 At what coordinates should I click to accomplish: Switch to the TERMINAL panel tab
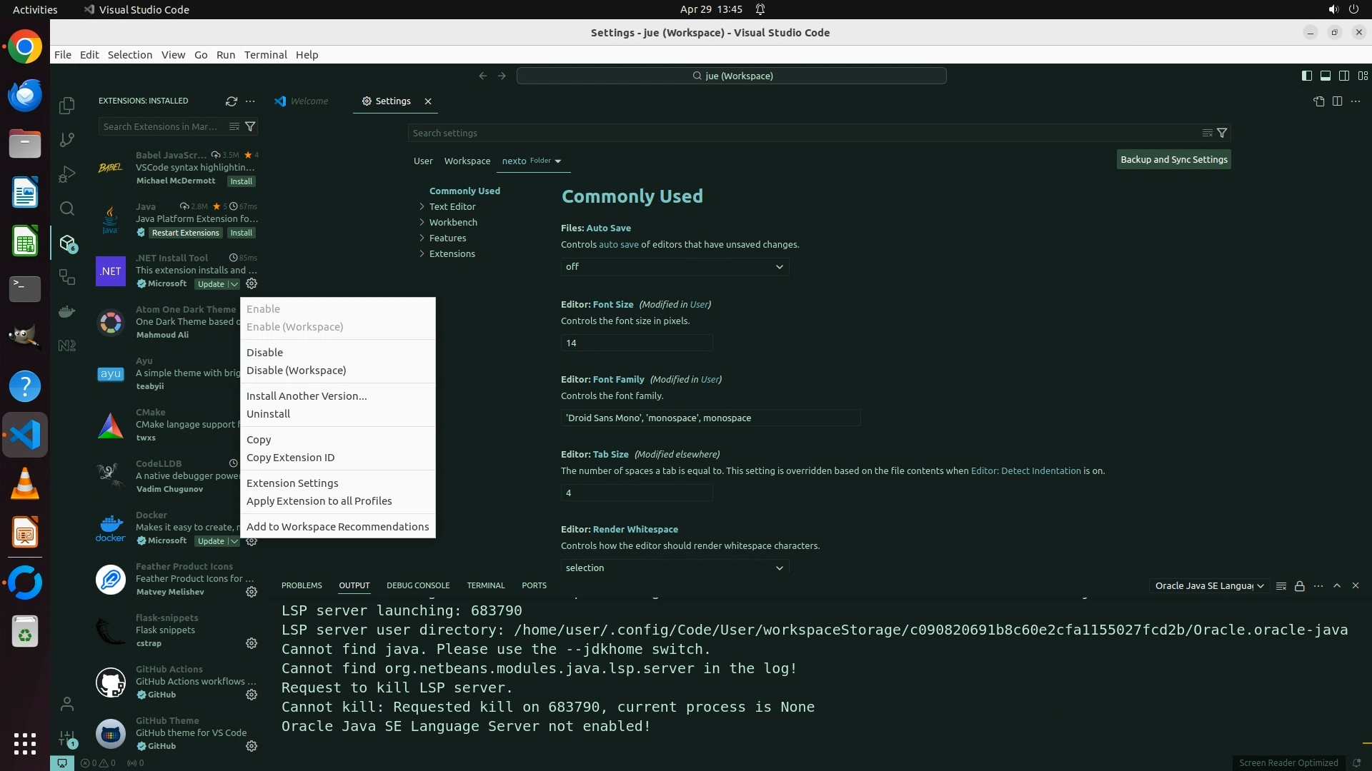[x=485, y=585]
